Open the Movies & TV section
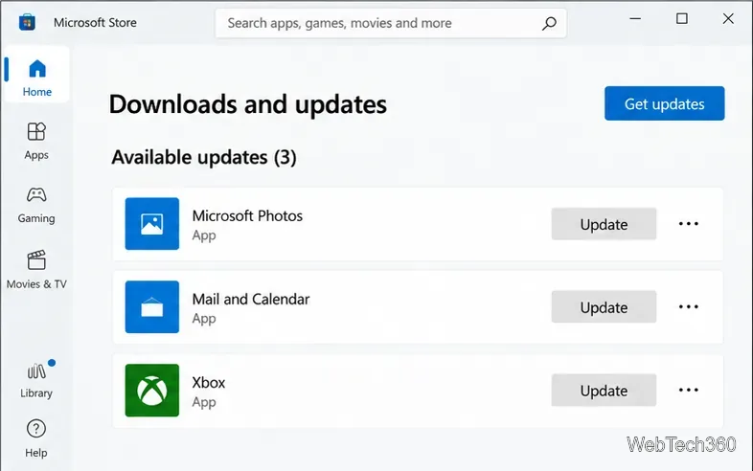The image size is (753, 471). tap(36, 270)
